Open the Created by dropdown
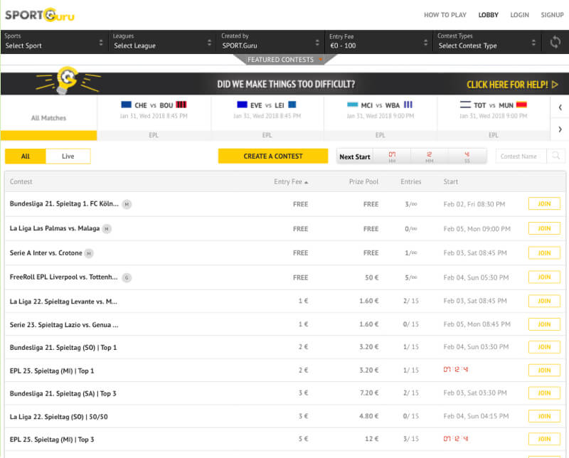 coord(270,42)
